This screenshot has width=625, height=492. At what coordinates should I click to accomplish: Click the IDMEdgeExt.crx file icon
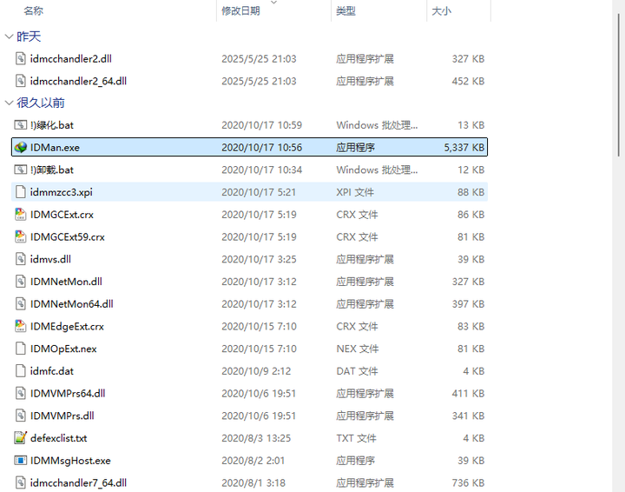[x=21, y=327]
